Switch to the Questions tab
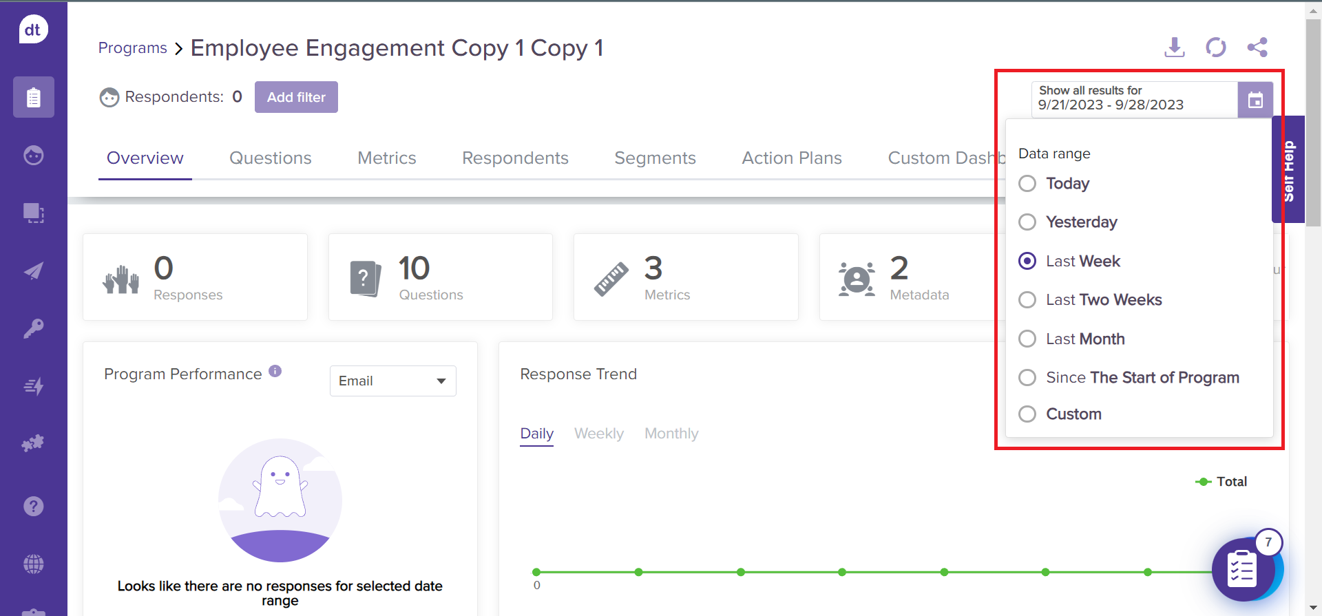Image resolution: width=1322 pixels, height=616 pixels. coord(270,158)
